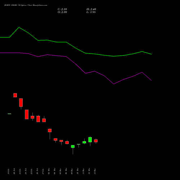The width and height of the screenshot is (180, 180).
Task: Click the 19 Feb date label
Action: coord(8,171)
